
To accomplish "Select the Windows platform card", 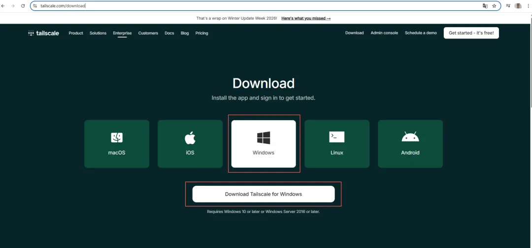I will coord(264,143).
